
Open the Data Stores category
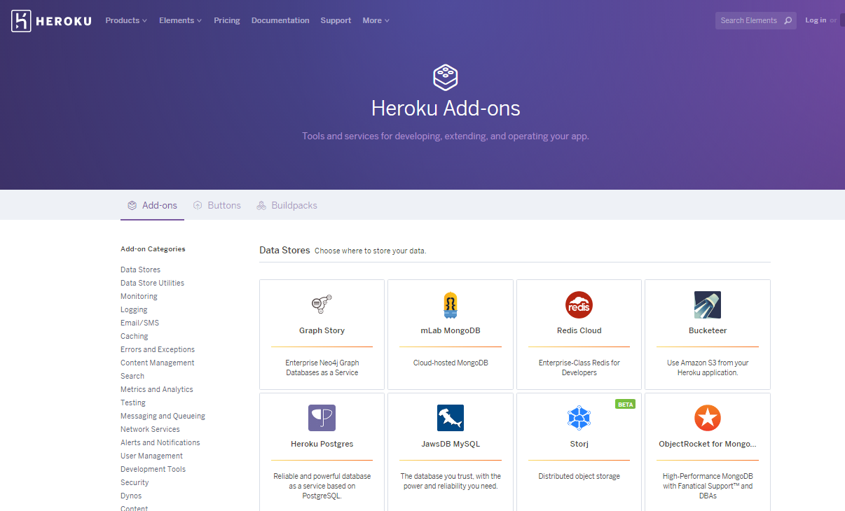pos(140,269)
